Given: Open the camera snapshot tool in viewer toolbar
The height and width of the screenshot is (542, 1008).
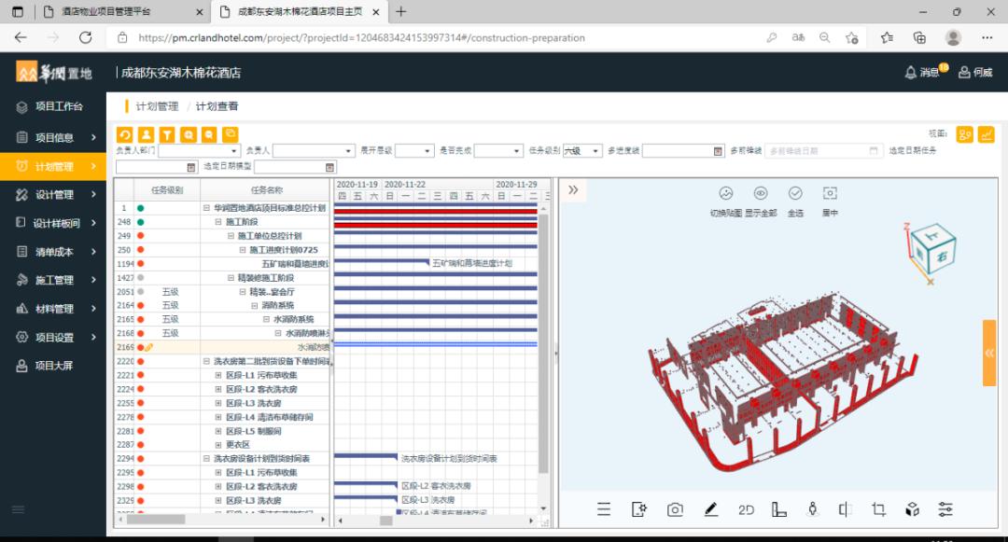Looking at the screenshot, I should tap(676, 508).
